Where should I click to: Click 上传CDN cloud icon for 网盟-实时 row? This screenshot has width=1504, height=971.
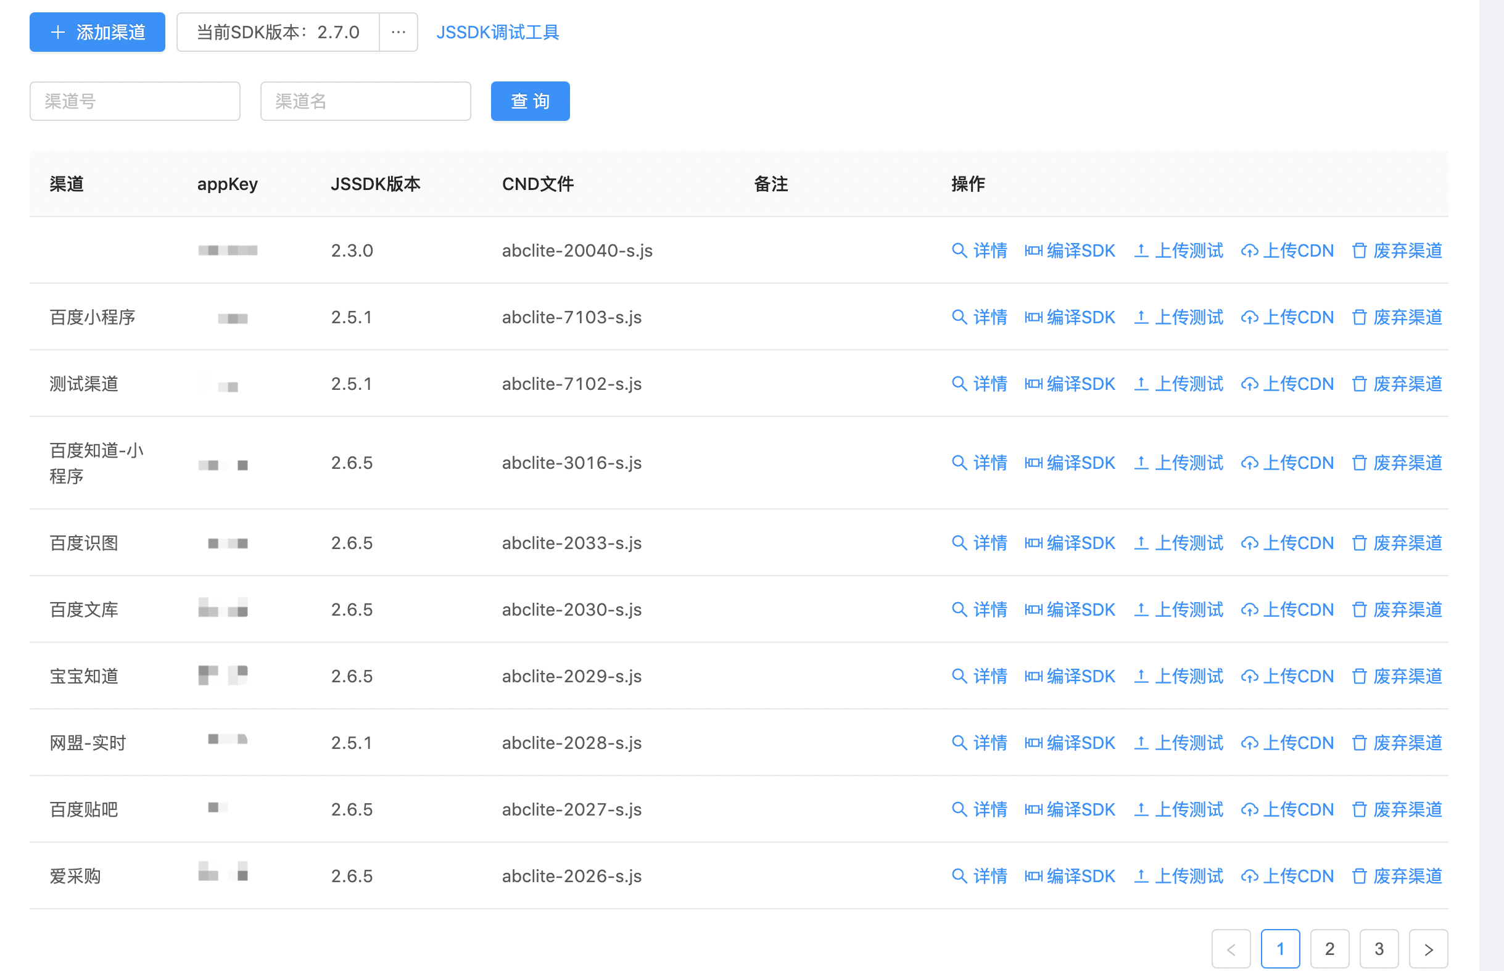(1249, 743)
